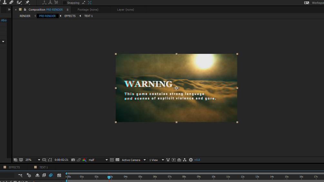This screenshot has height=182, width=324.
Task: Click the WARNING title in the viewer
Action: pos(148,84)
